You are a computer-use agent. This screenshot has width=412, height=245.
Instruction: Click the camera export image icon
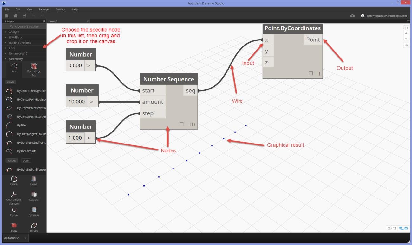tap(352, 15)
